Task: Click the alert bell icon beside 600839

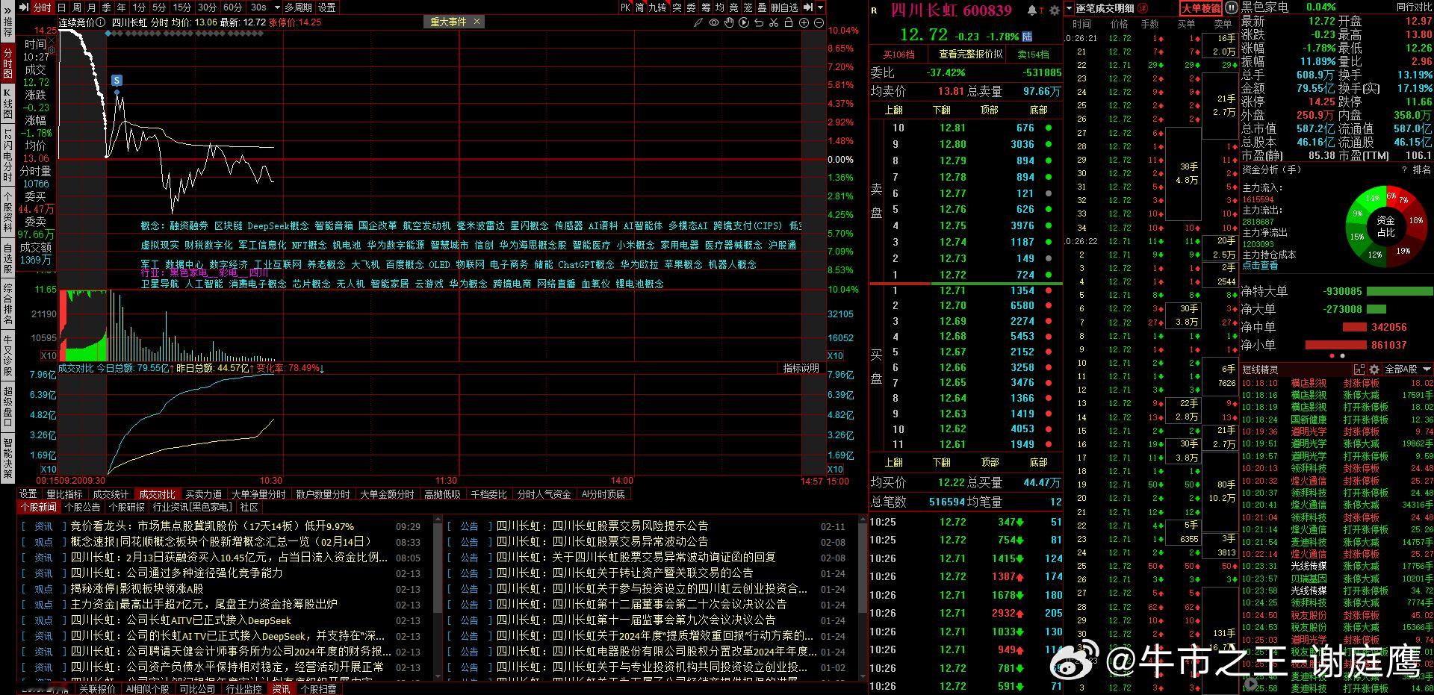Action: pos(1032,10)
